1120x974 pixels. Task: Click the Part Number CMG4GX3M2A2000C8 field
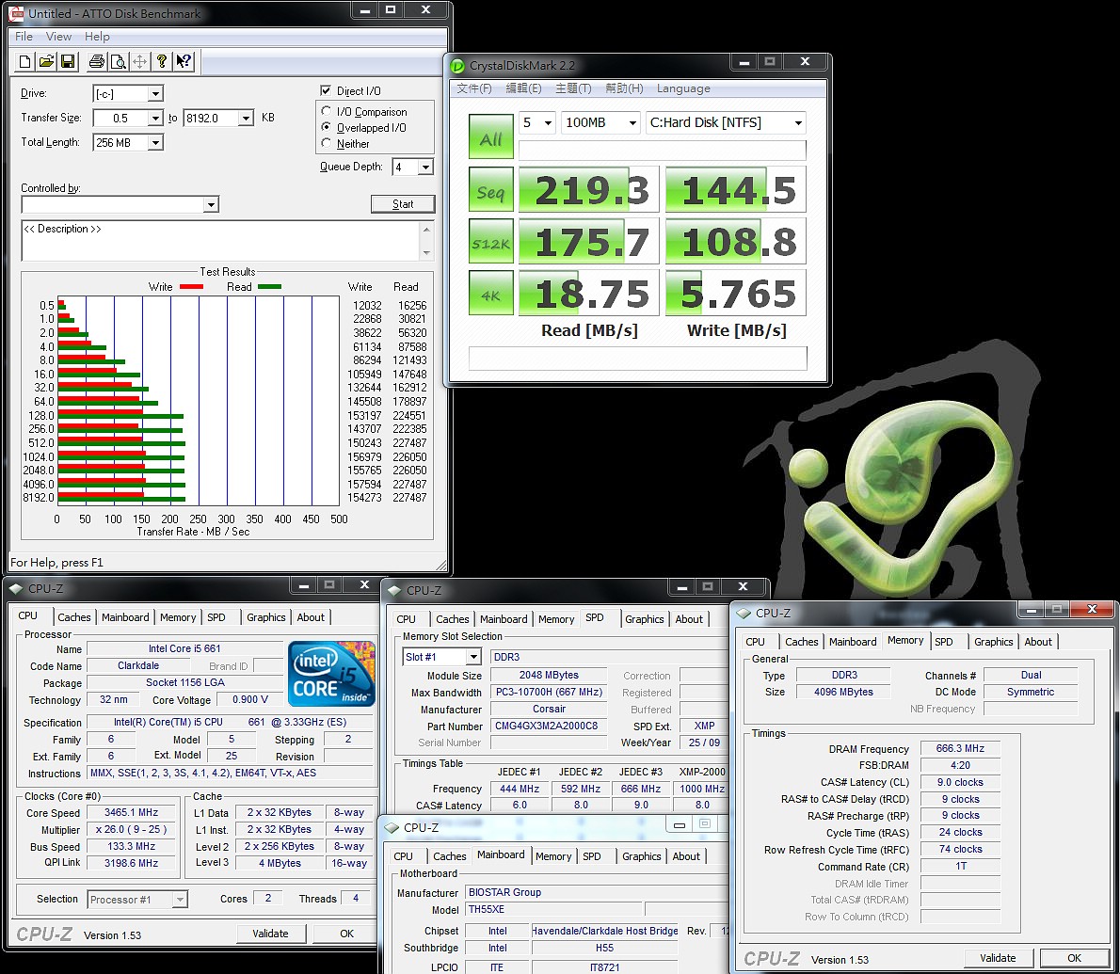tap(547, 727)
